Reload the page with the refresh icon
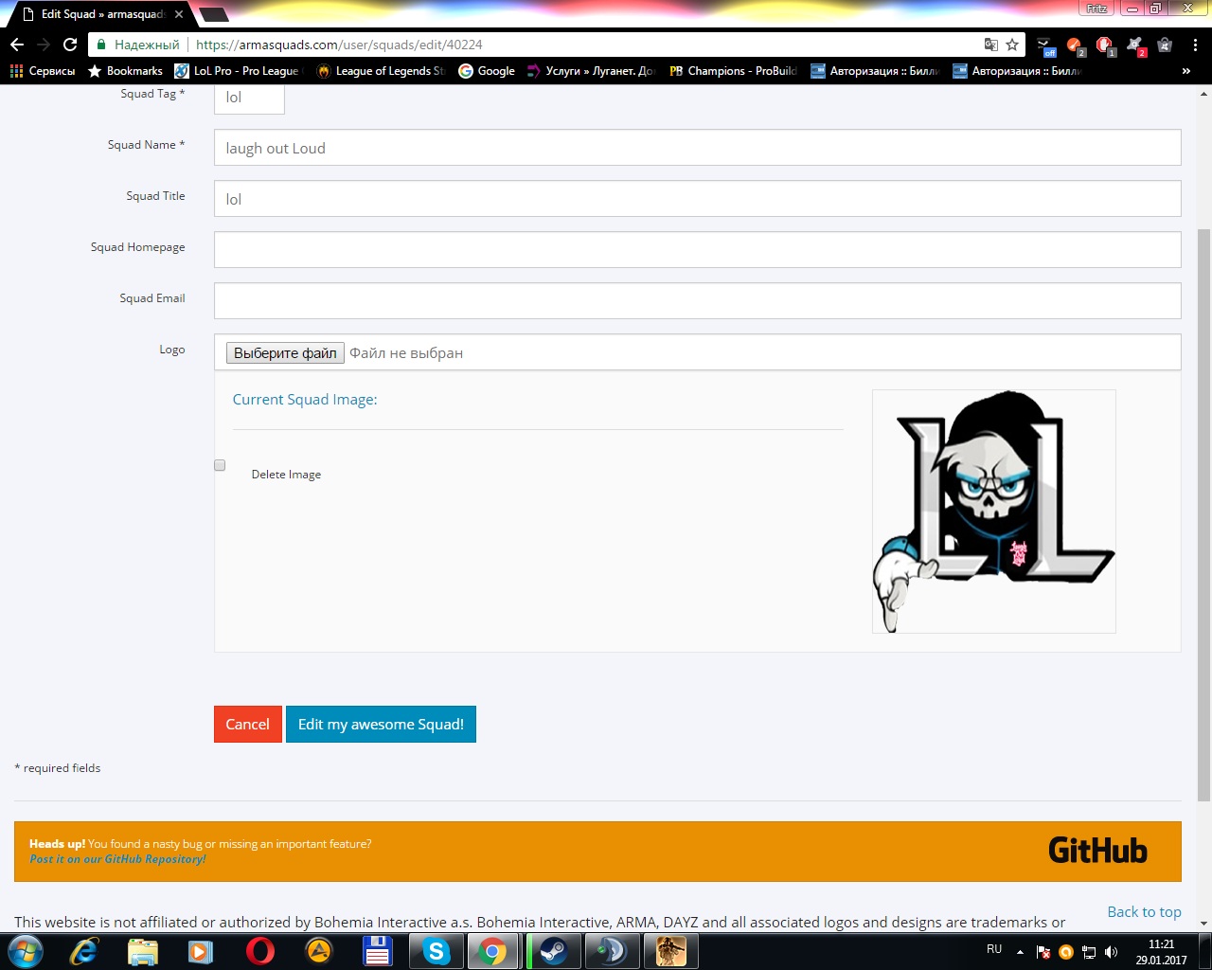 69,45
